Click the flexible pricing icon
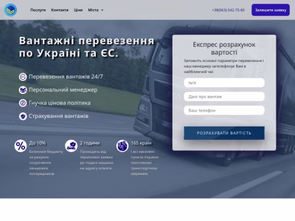This screenshot has height=221, width=295. pyautogui.click(x=23, y=103)
